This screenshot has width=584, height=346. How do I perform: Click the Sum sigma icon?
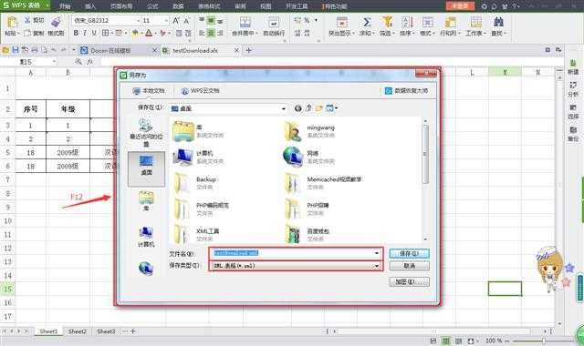tap(367, 22)
